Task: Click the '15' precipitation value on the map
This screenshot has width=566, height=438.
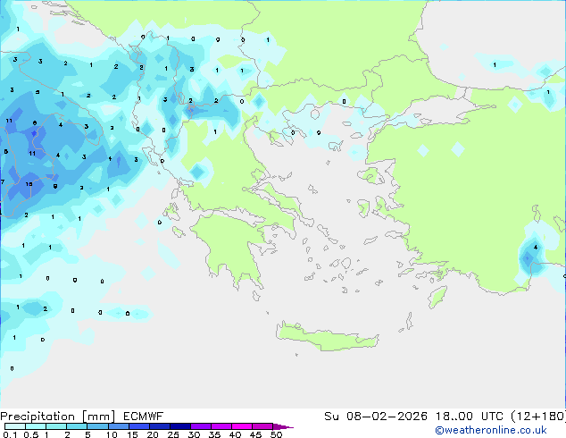Action: pos(29,184)
